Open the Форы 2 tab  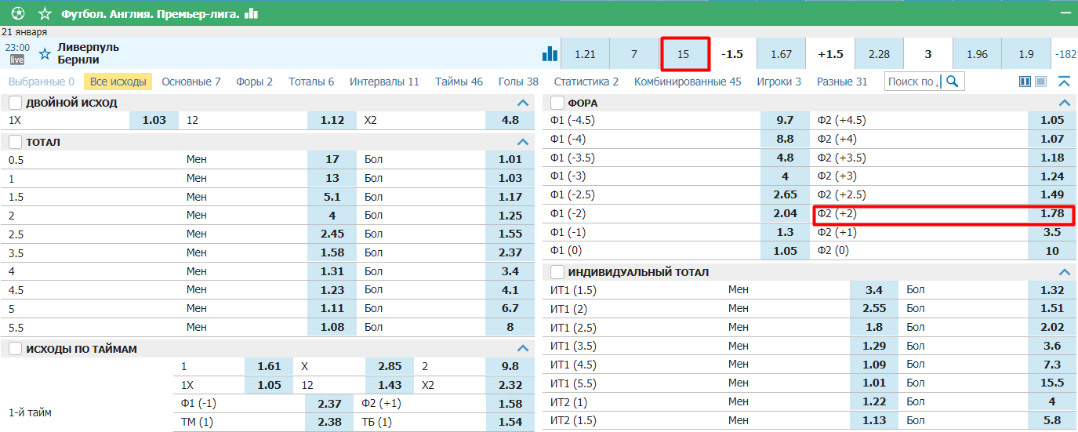[x=255, y=82]
